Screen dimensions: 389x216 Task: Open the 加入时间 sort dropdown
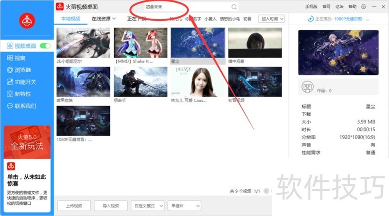tap(271, 19)
